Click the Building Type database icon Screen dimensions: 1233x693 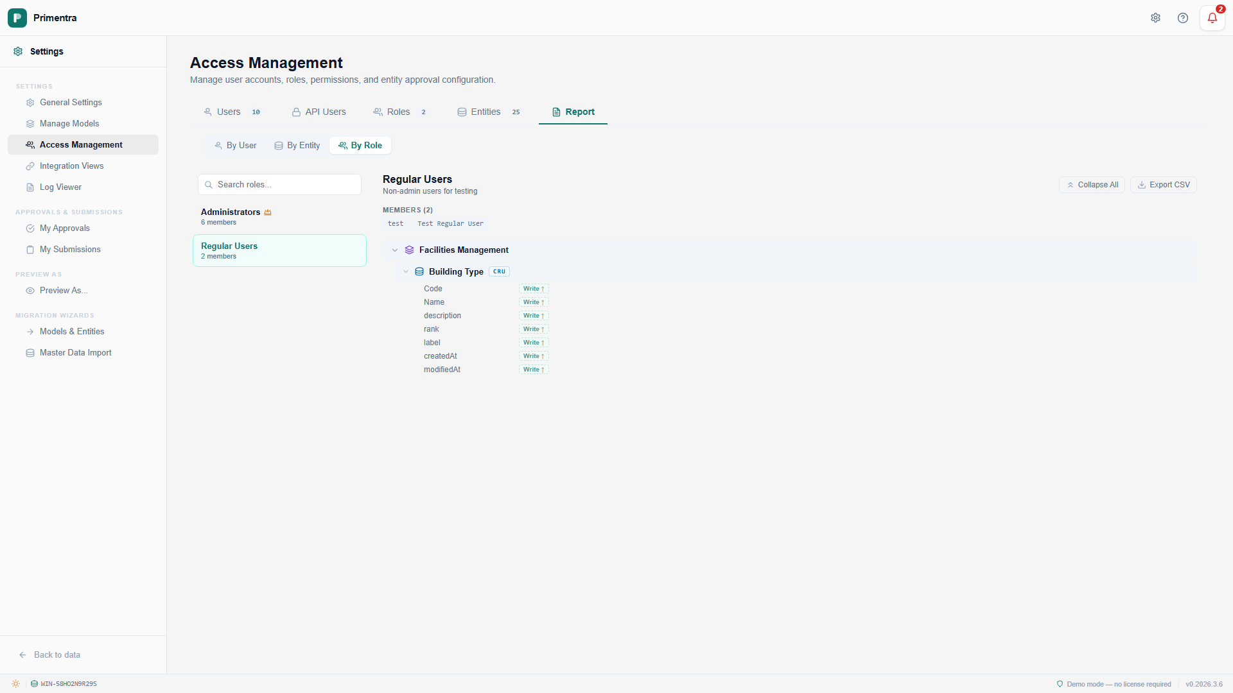click(x=419, y=272)
